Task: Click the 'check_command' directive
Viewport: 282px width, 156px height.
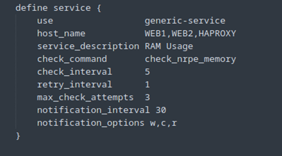Action: [72, 59]
